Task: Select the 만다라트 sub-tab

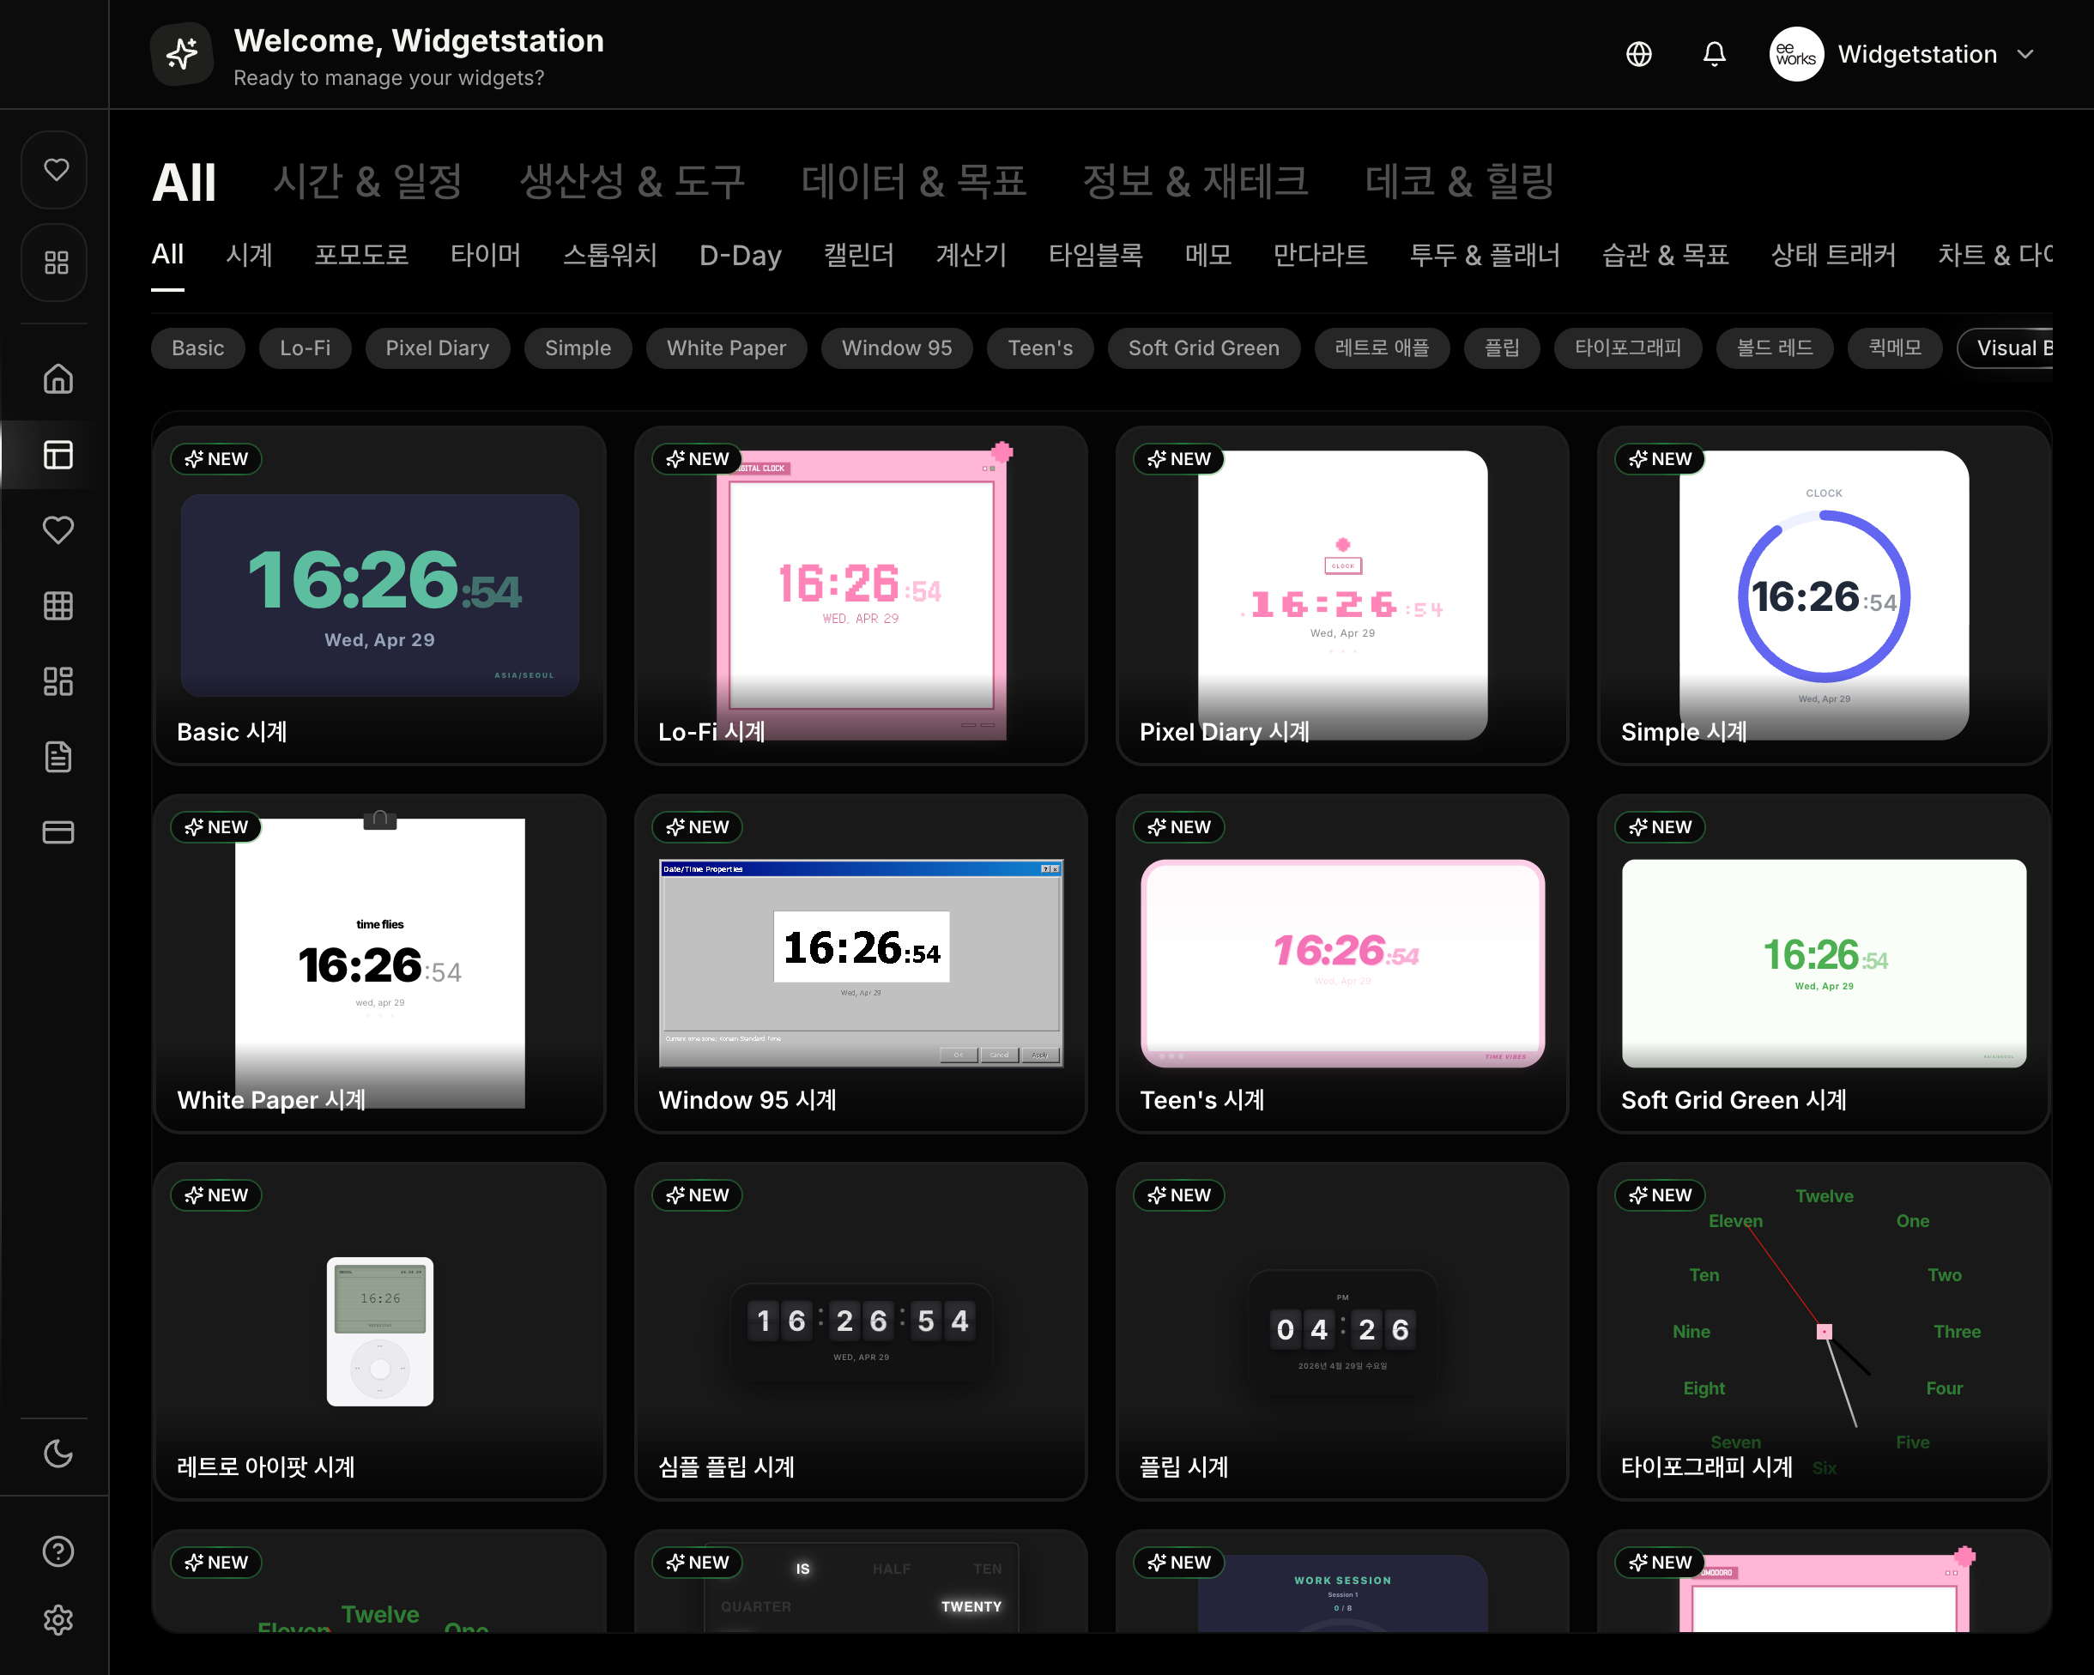Action: point(1320,254)
